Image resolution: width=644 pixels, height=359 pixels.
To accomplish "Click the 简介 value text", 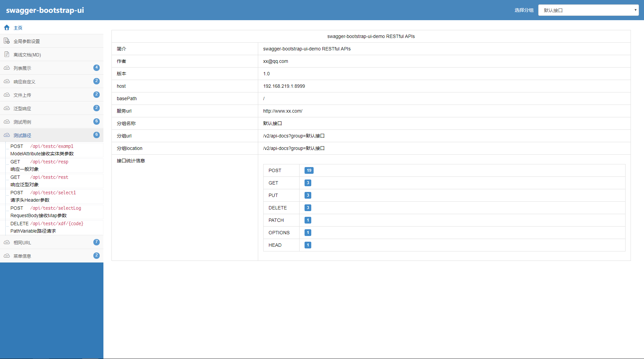I will pyautogui.click(x=307, y=49).
